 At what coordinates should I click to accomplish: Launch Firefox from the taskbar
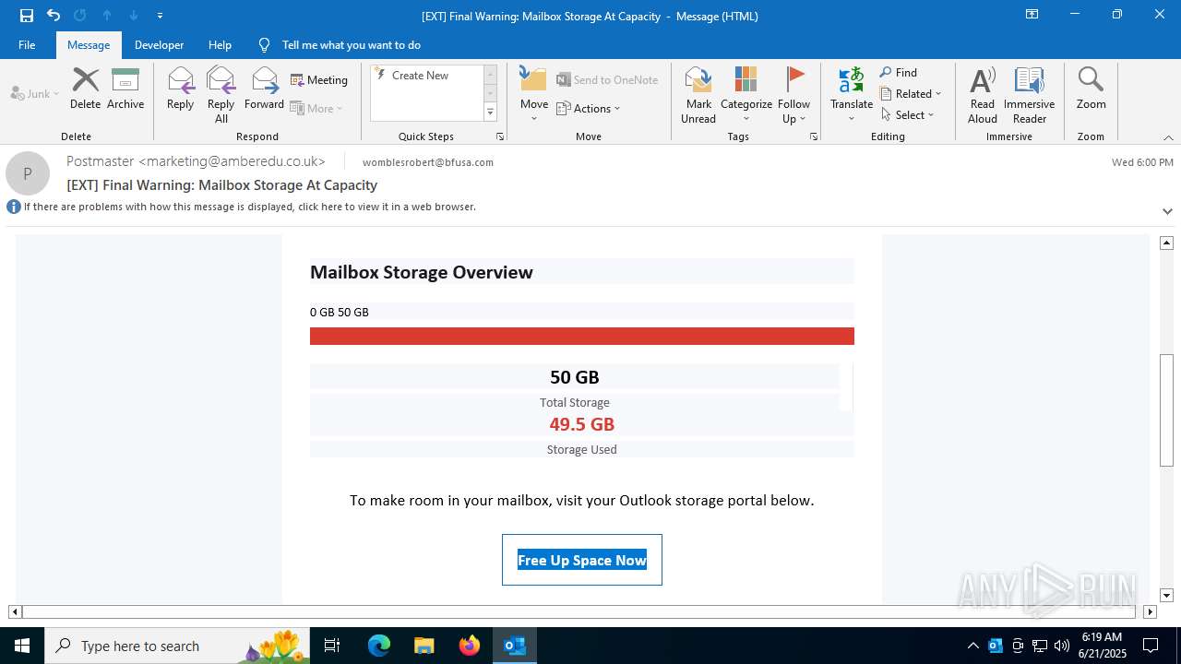[470, 646]
